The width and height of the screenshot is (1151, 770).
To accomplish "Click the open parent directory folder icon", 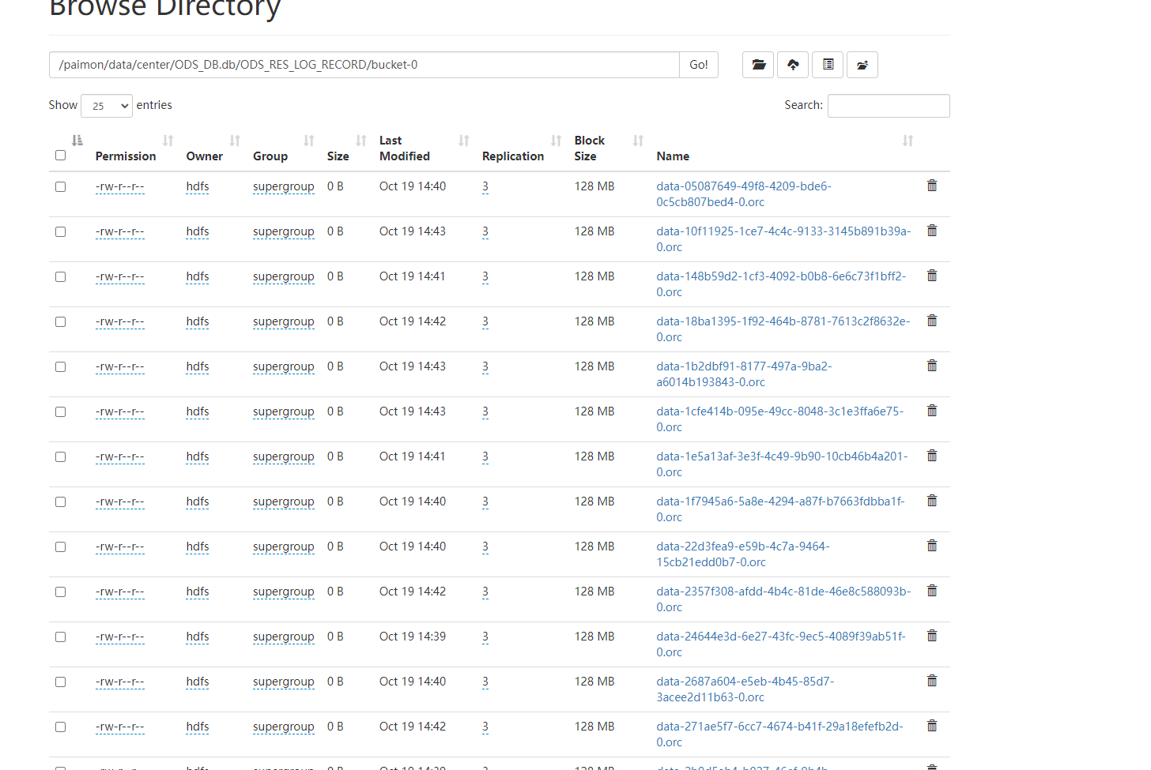I will [758, 65].
